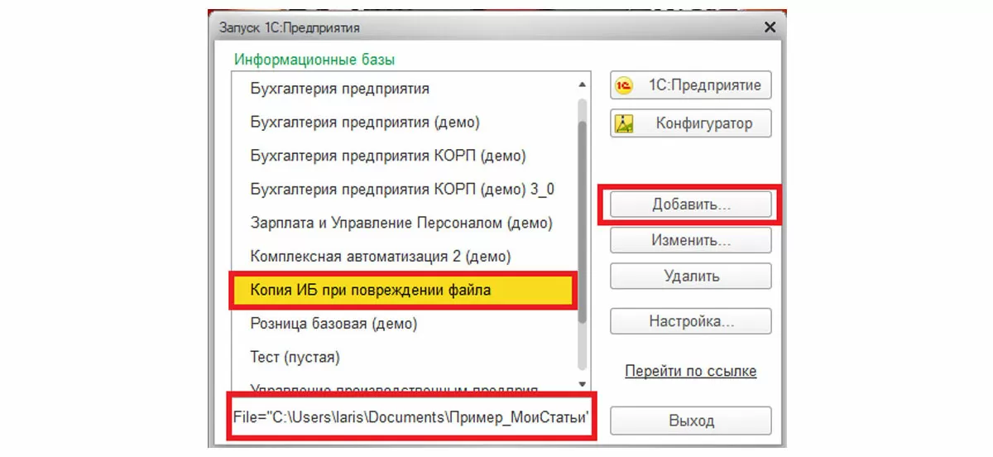Open Конфигуратор mode
Screen dimensions: 993x457
[x=691, y=123]
